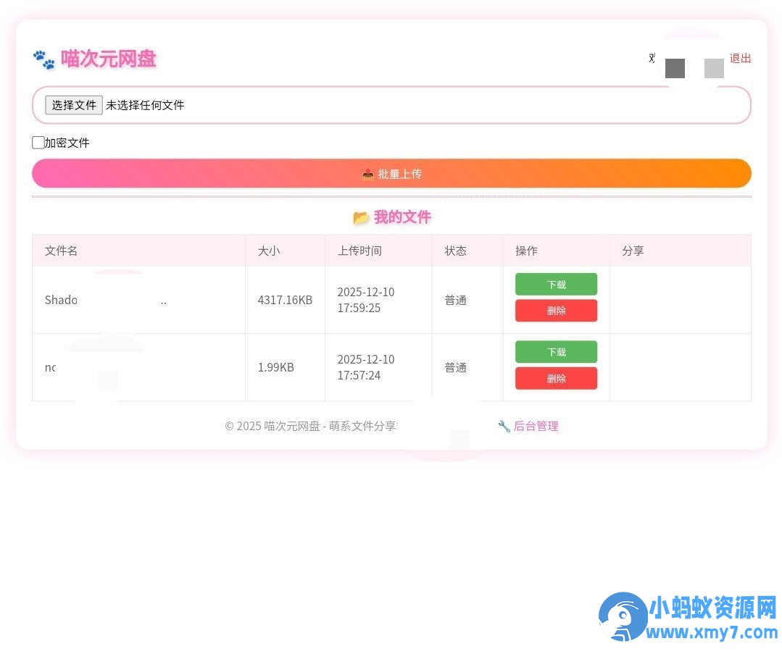The width and height of the screenshot is (782, 654).
Task: Click the 批量上传 upload button
Action: 391,174
